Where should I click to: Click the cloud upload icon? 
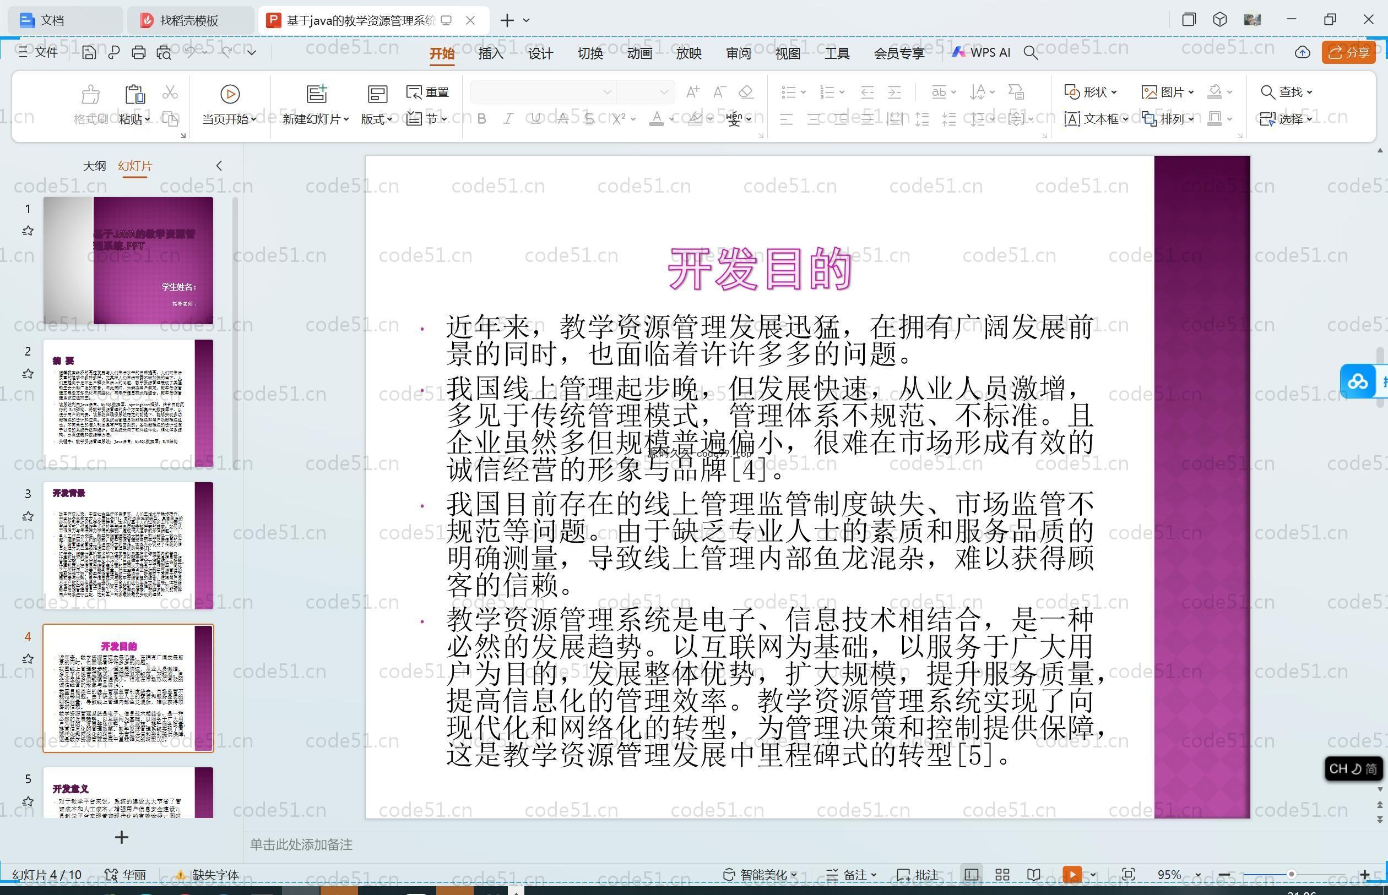point(1303,52)
